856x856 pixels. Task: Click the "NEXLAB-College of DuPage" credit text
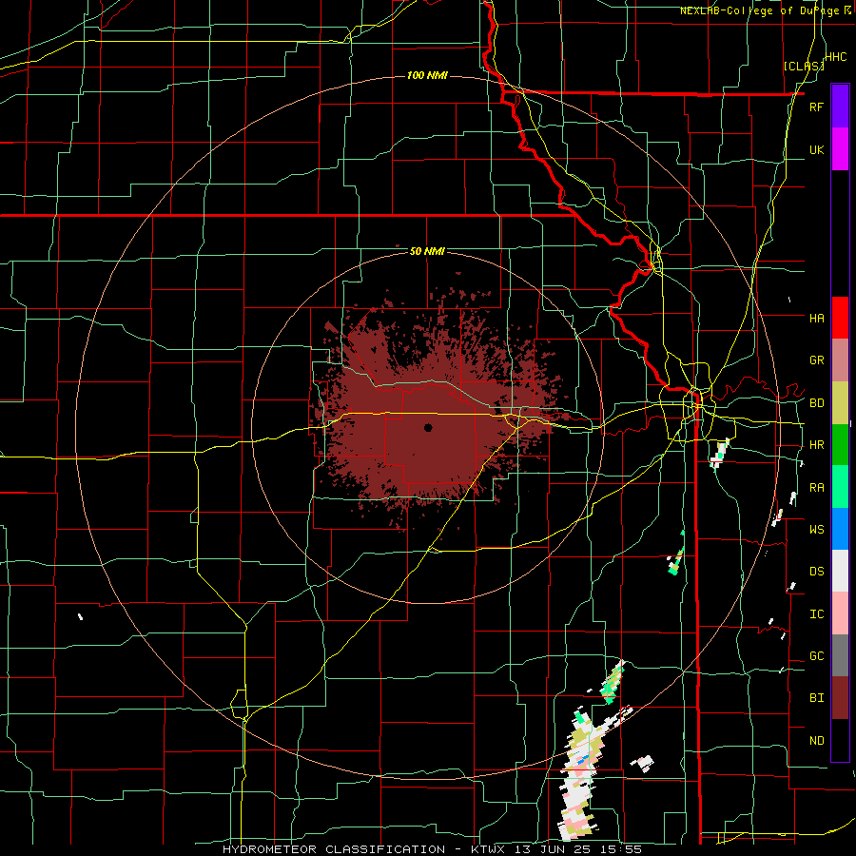coord(761,10)
